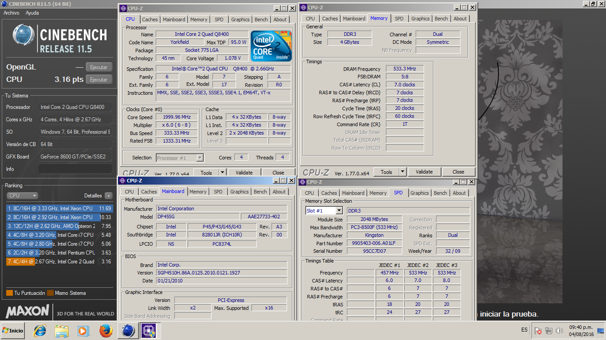Select ranking row 8C/16H @ 2.92 GHz Xeon
The height and width of the screenshot is (340, 606).
tap(60, 217)
